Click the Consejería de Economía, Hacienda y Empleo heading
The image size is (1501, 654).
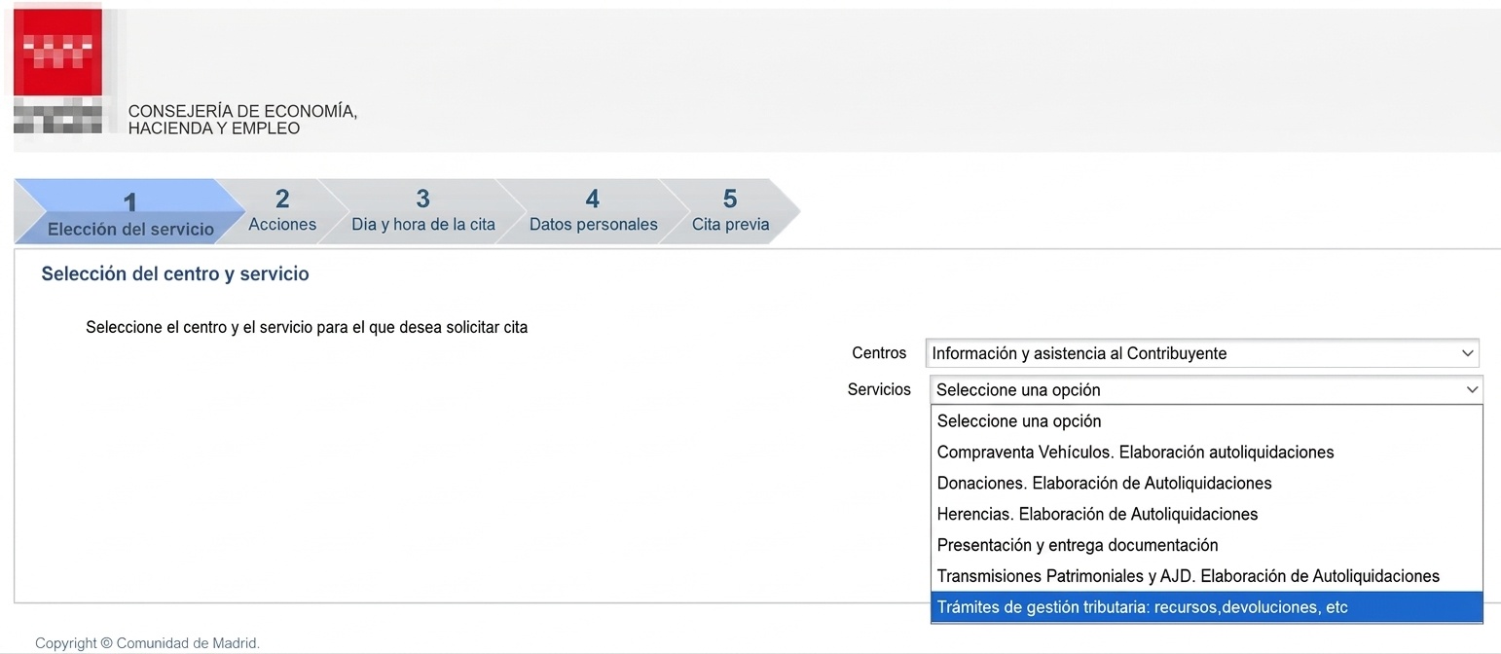tap(242, 120)
